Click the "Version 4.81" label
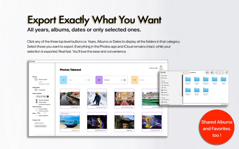The image size is (239, 149). [x=36, y=120]
